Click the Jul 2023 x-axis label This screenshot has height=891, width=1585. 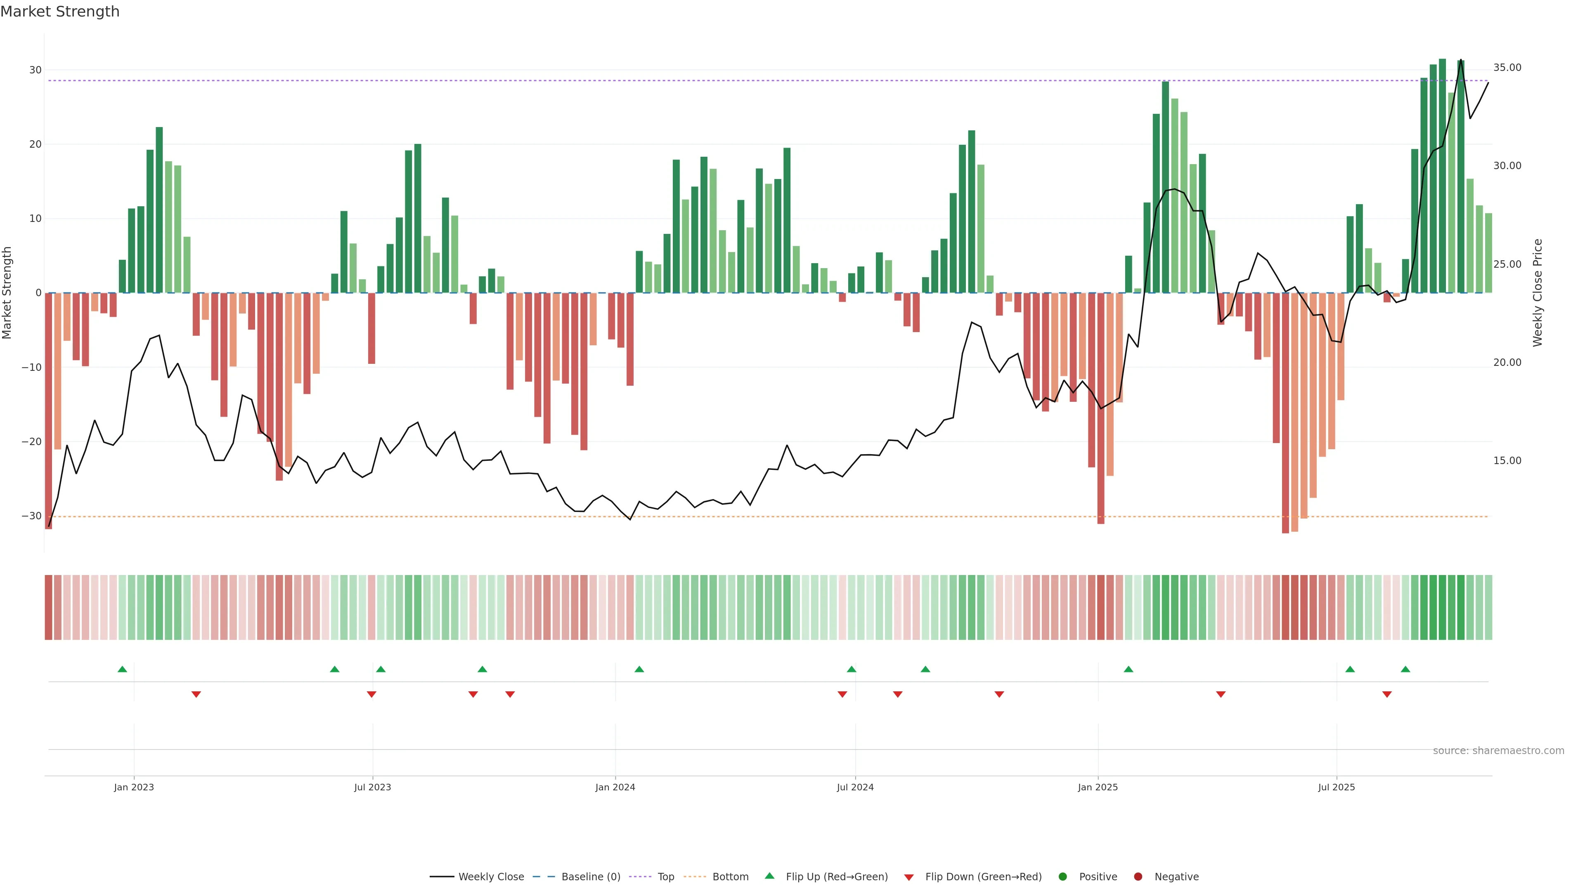[x=372, y=787]
